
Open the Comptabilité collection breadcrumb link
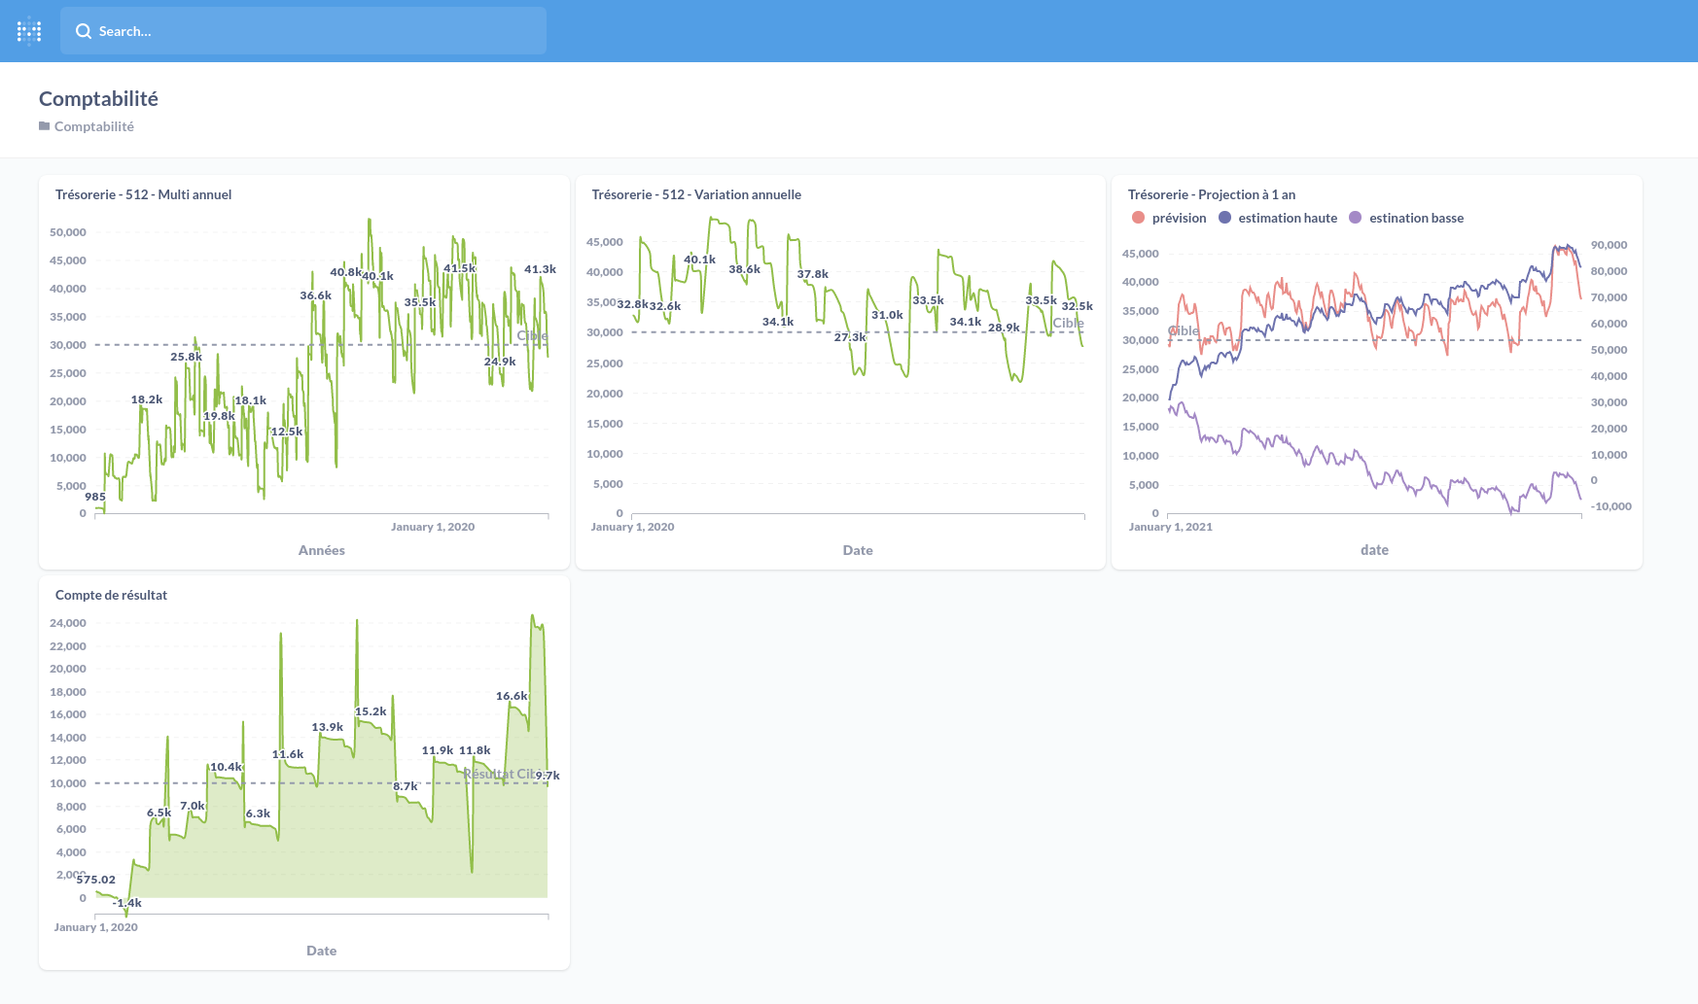[x=93, y=126]
